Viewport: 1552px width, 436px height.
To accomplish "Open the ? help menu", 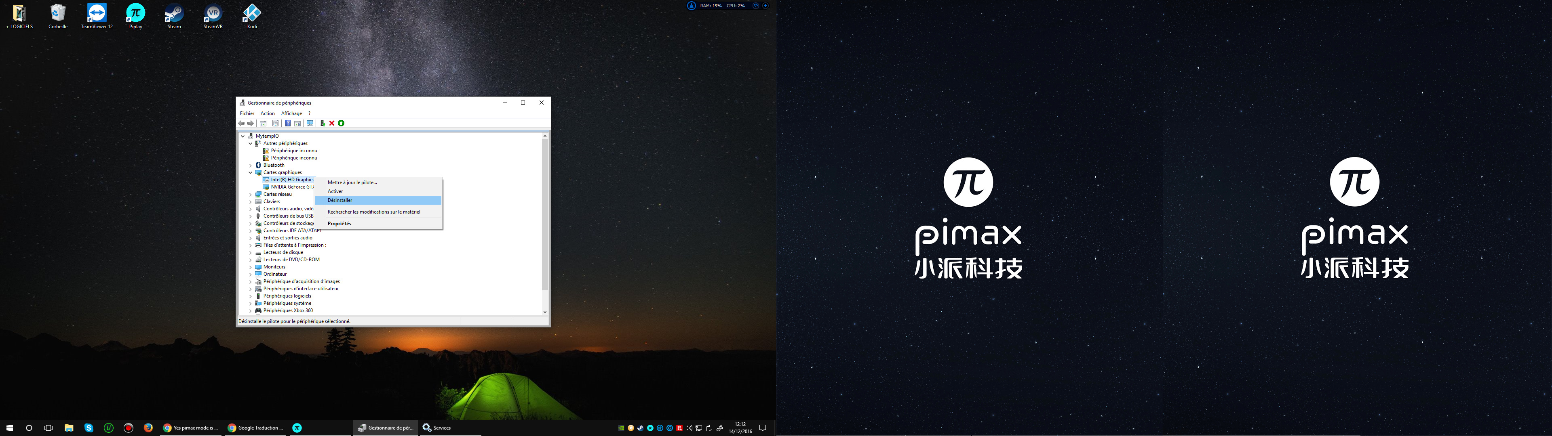I will (309, 113).
